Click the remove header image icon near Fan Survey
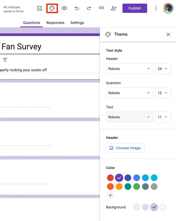The height and width of the screenshot is (221, 176). [5, 59]
